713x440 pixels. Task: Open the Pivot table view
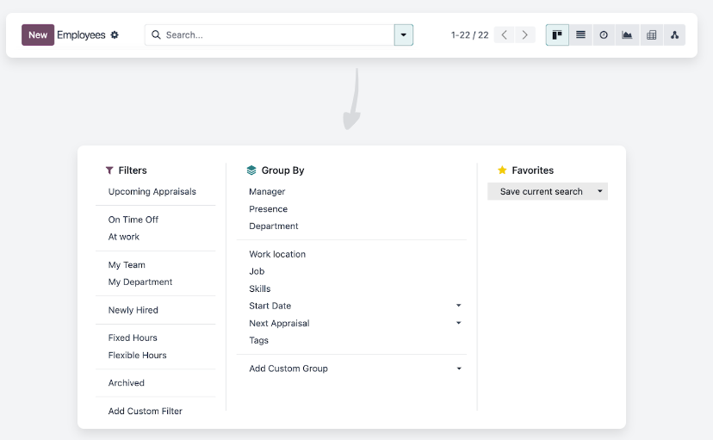651,35
